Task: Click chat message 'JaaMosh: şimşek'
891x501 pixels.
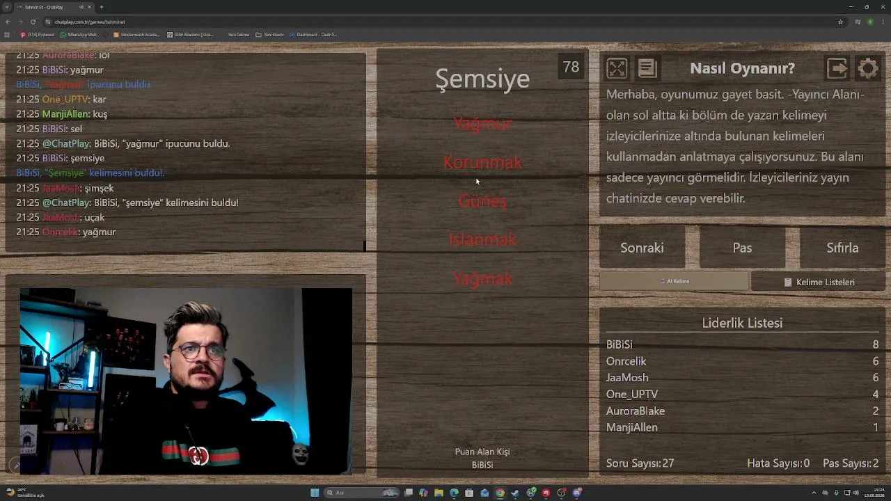Action: tap(65, 188)
